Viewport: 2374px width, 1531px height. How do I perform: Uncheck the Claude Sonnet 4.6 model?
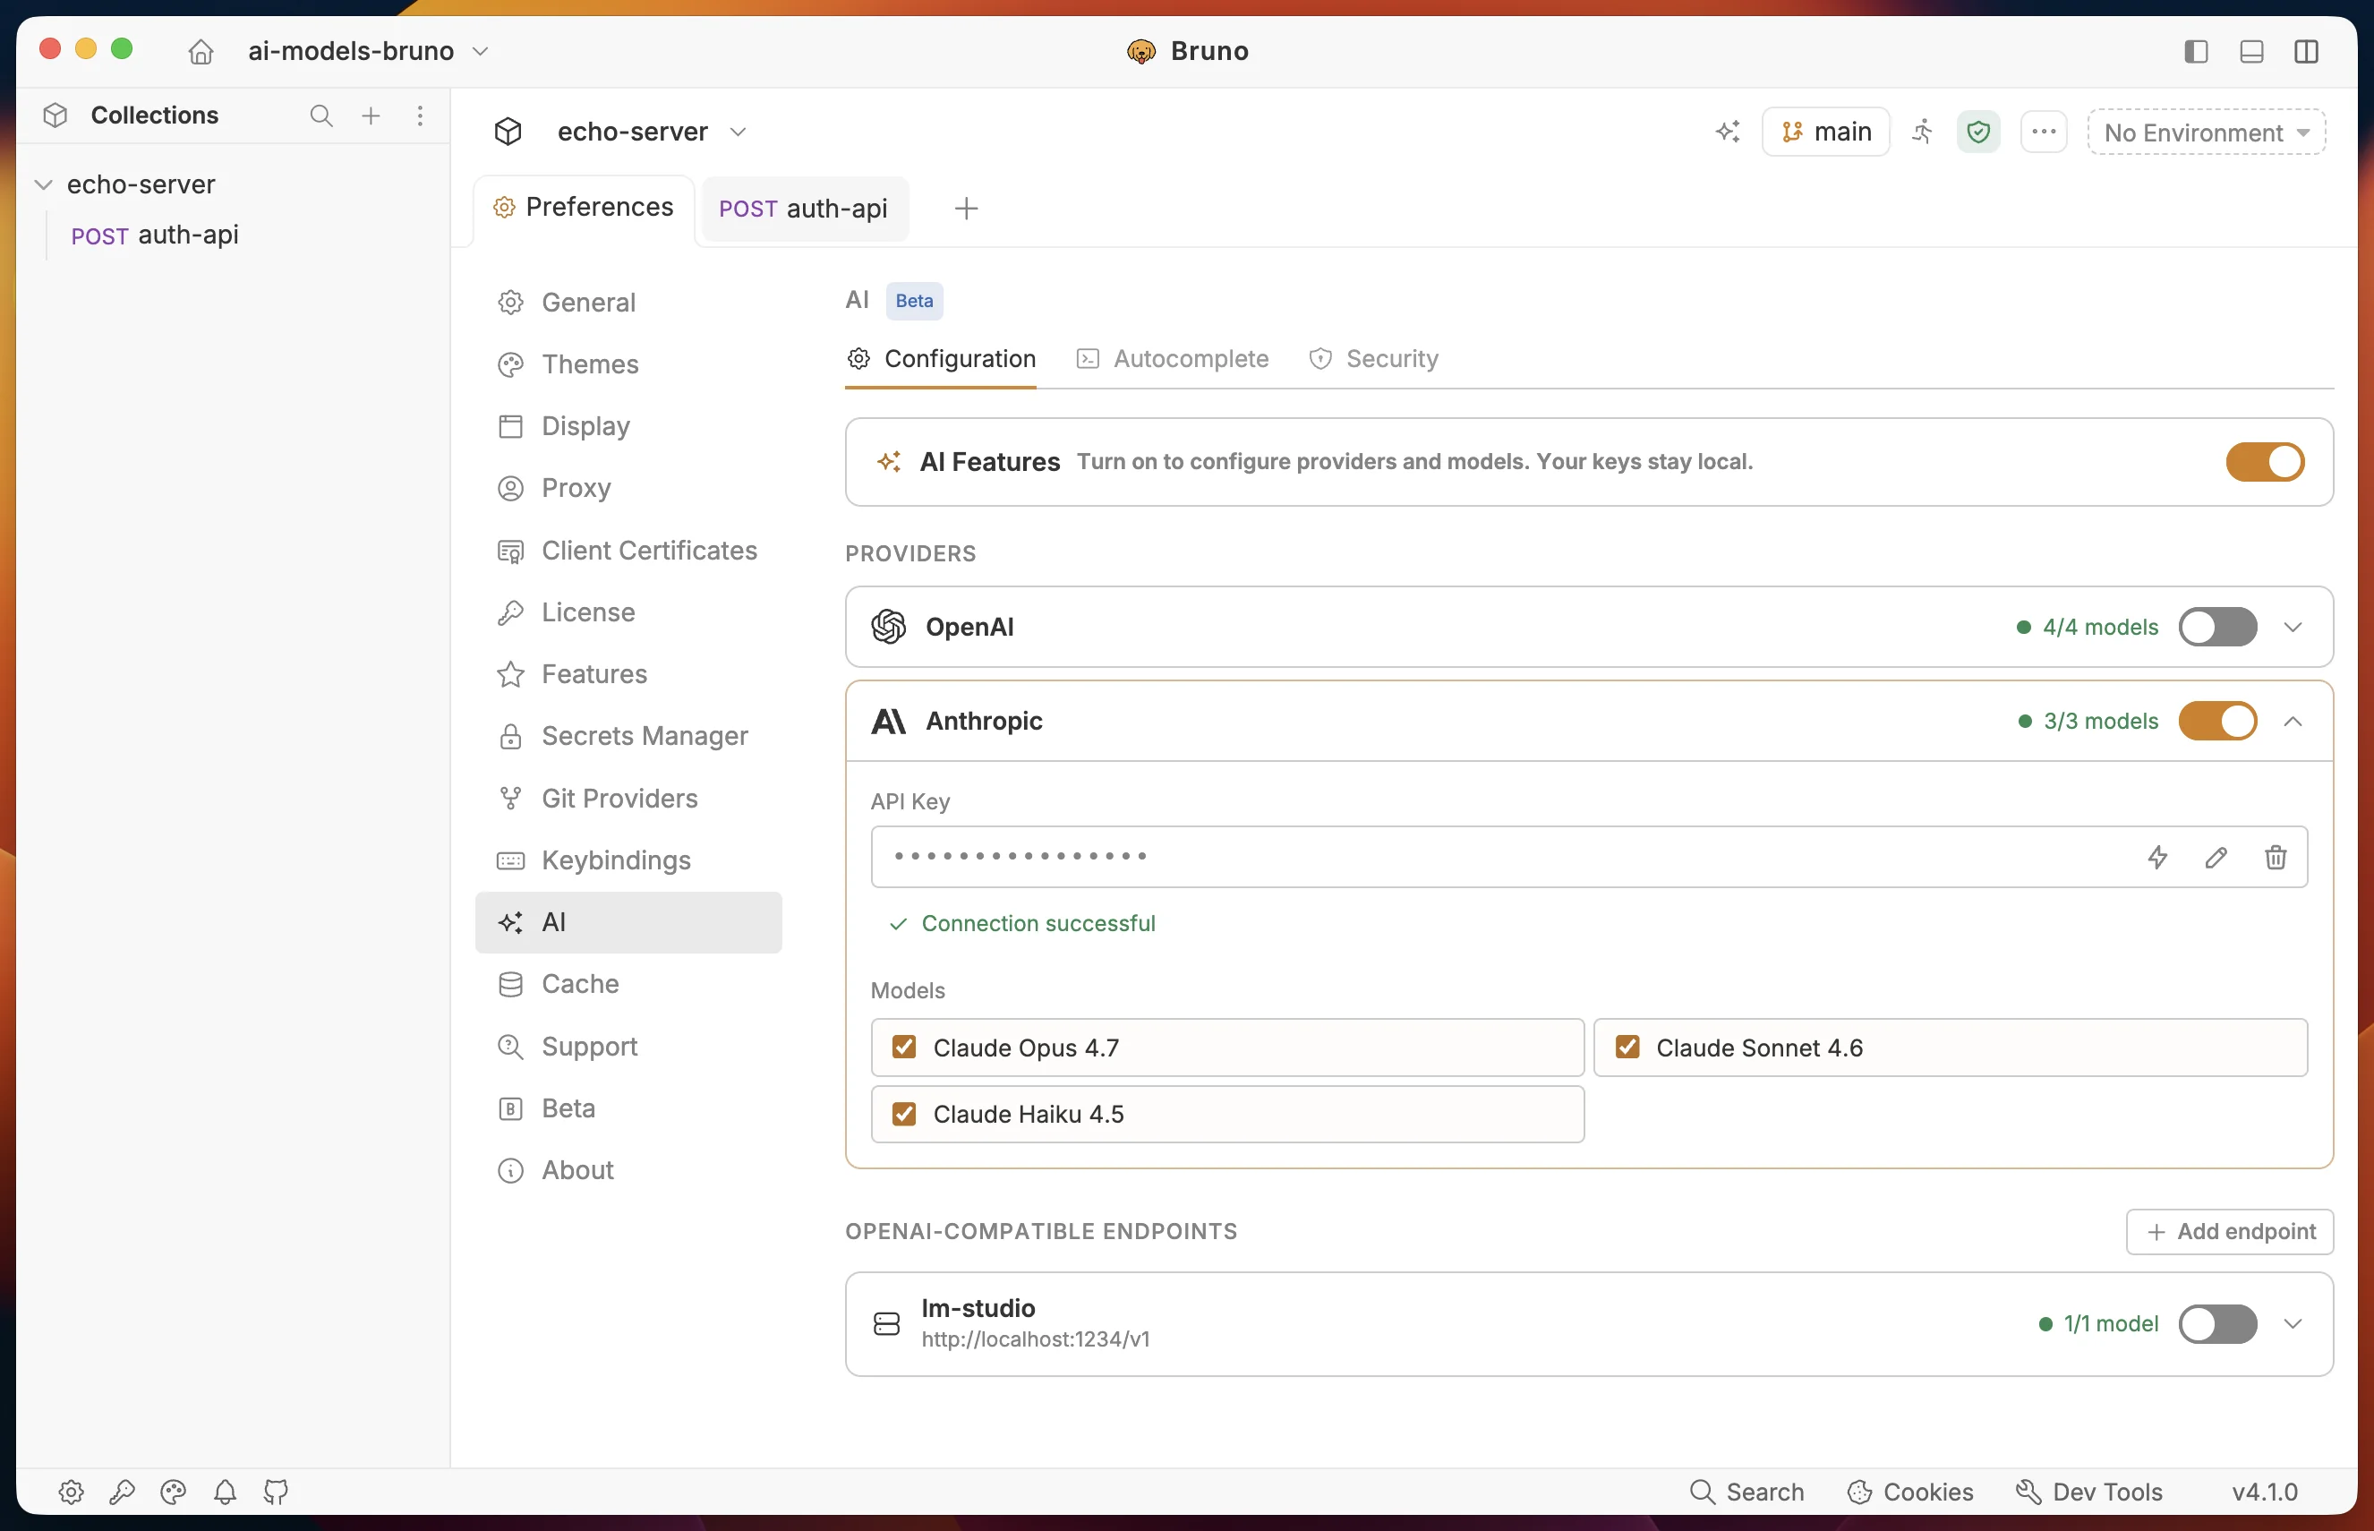point(1627,1047)
